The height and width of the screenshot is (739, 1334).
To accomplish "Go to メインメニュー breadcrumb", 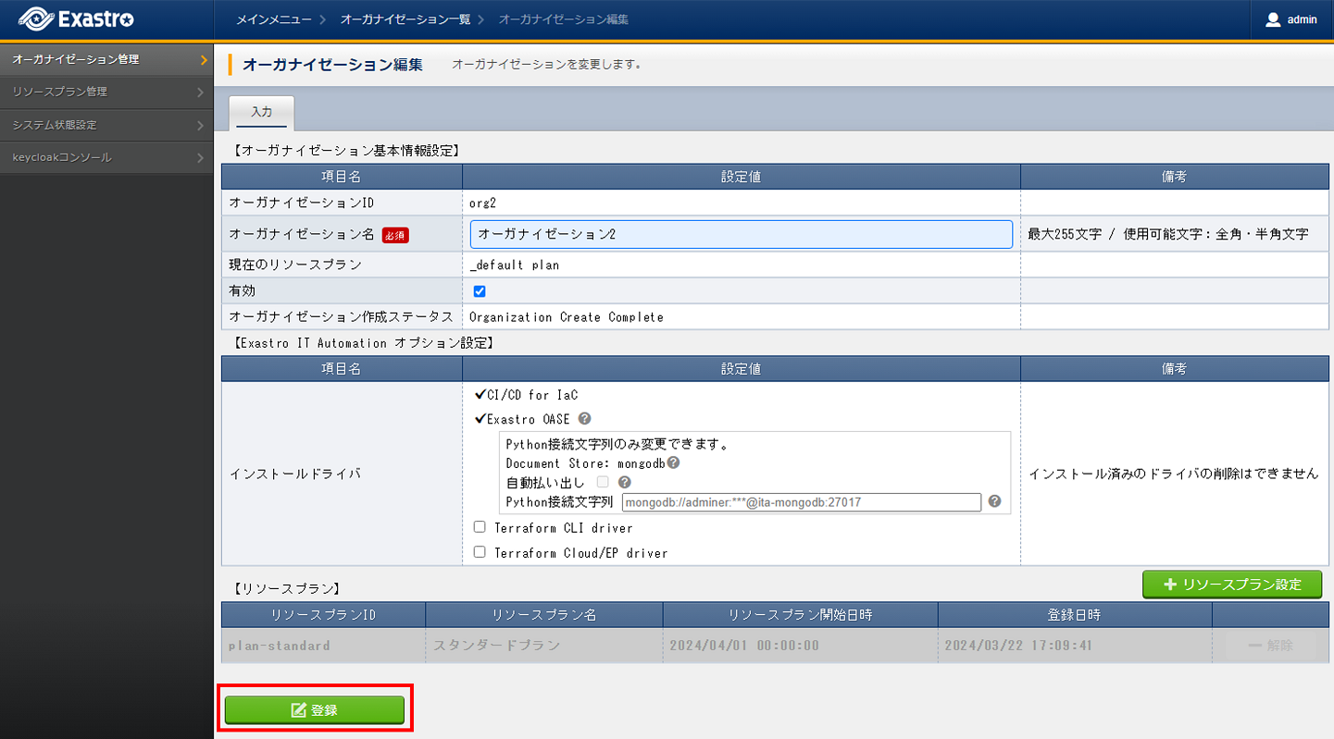I will coord(274,19).
